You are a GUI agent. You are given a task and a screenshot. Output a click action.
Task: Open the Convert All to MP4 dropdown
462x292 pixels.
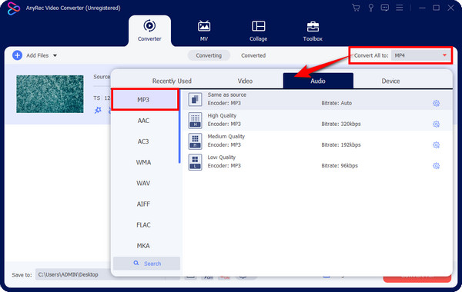420,55
